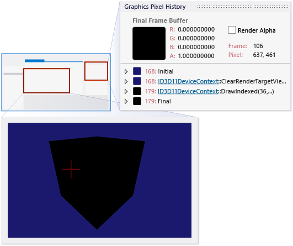293x246 pixels.
Task: Click the Pixel value 637, 461
Action: coord(264,55)
